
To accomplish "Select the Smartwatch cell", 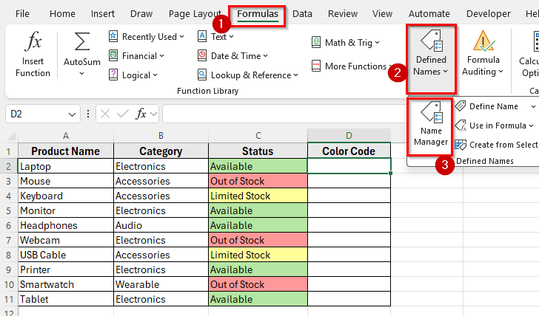I will click(66, 284).
